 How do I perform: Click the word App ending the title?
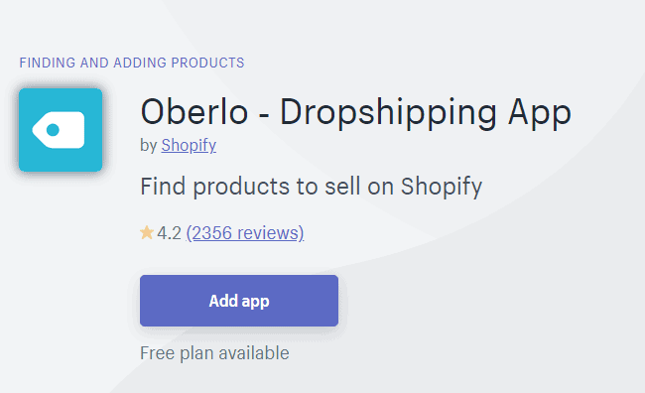click(x=540, y=113)
